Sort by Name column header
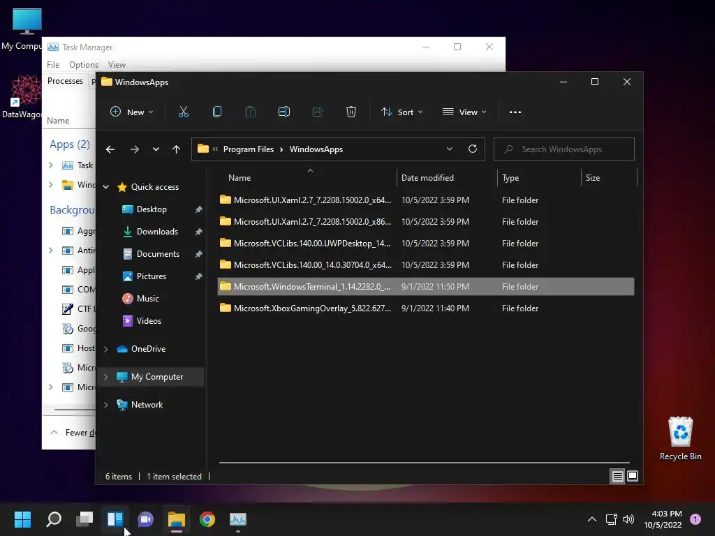715x536 pixels. point(239,178)
